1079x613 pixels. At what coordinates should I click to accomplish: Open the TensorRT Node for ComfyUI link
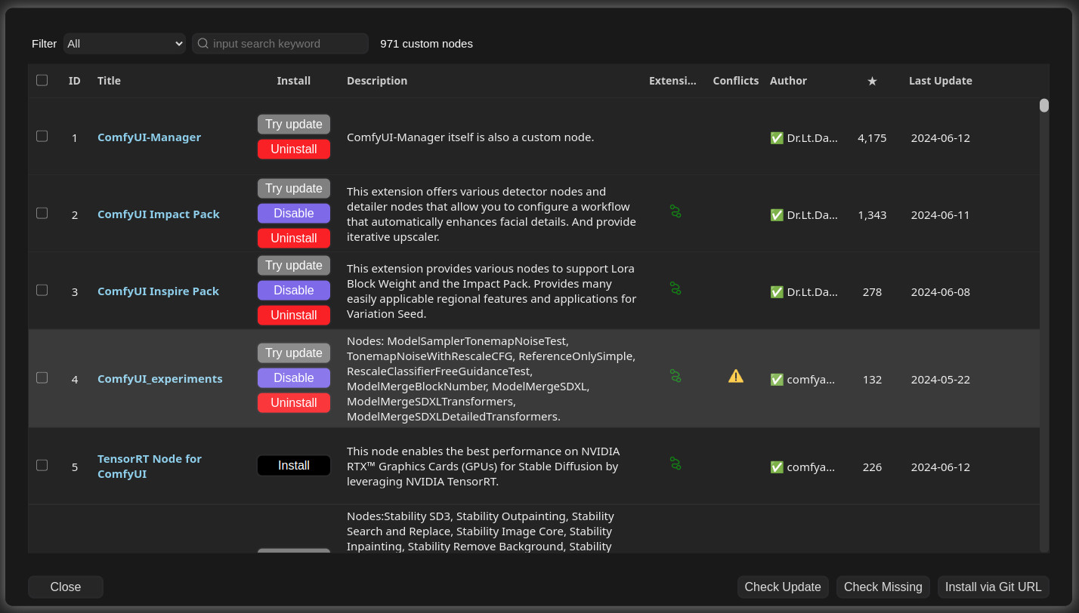[x=149, y=466]
